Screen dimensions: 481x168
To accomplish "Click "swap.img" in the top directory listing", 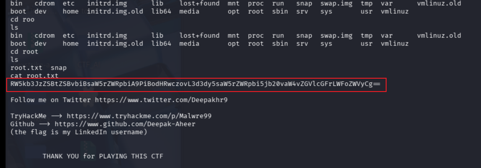I will coord(336,4).
